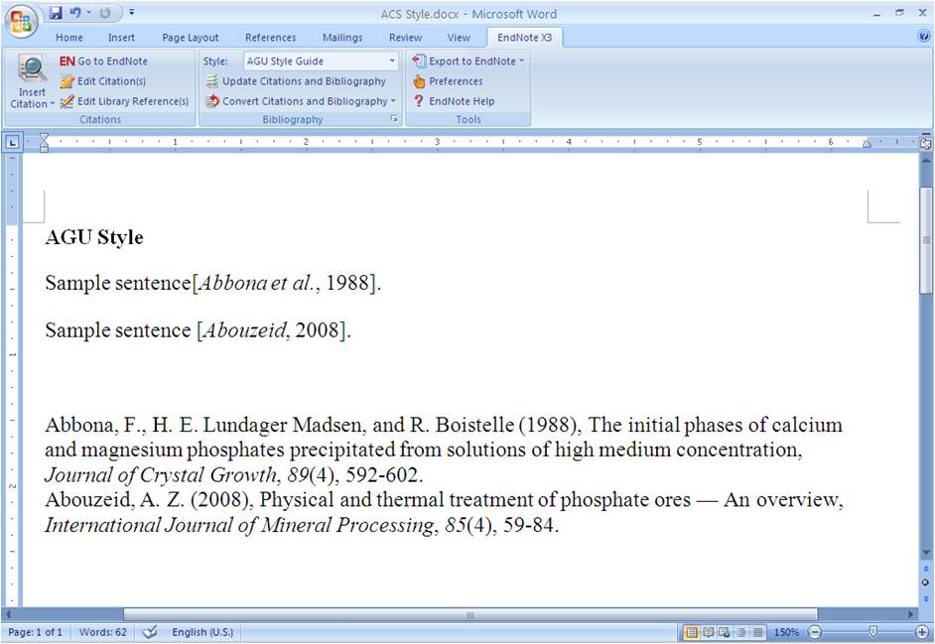935x644 pixels.
Task: Click the horizontal scrollbar thumb
Action: pos(470,614)
